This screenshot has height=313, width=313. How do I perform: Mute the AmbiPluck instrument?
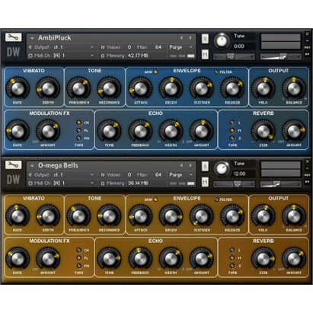205,54
